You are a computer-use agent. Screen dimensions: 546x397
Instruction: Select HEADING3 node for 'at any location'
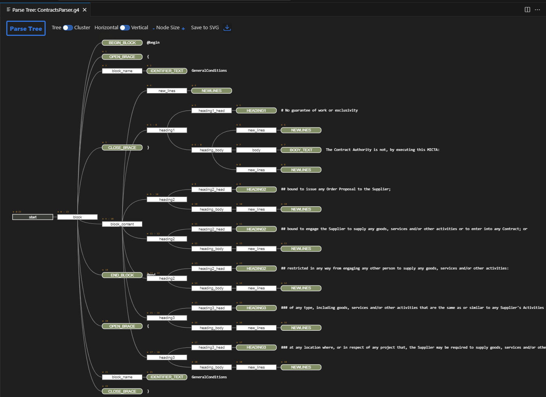pyautogui.click(x=256, y=347)
